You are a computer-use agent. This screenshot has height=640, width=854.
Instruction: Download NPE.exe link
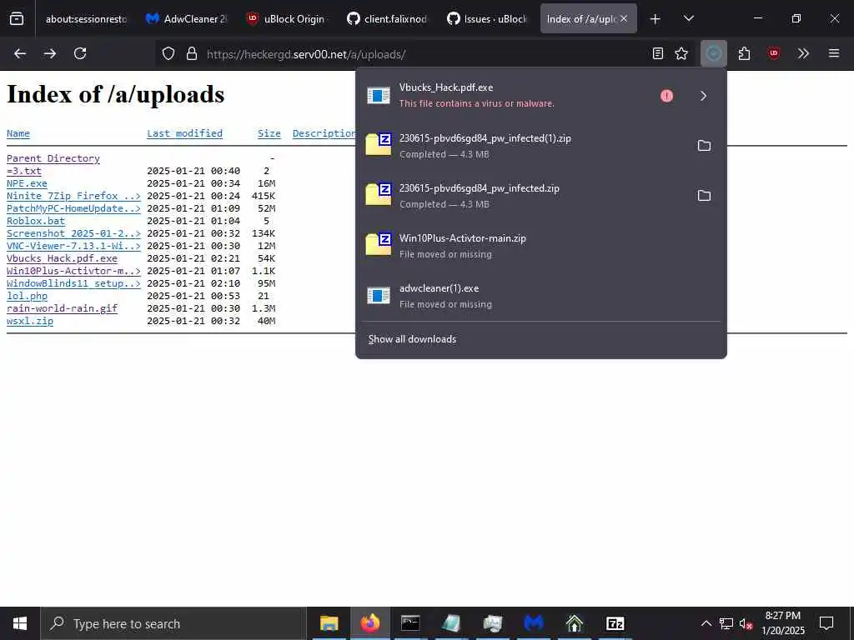tap(27, 183)
